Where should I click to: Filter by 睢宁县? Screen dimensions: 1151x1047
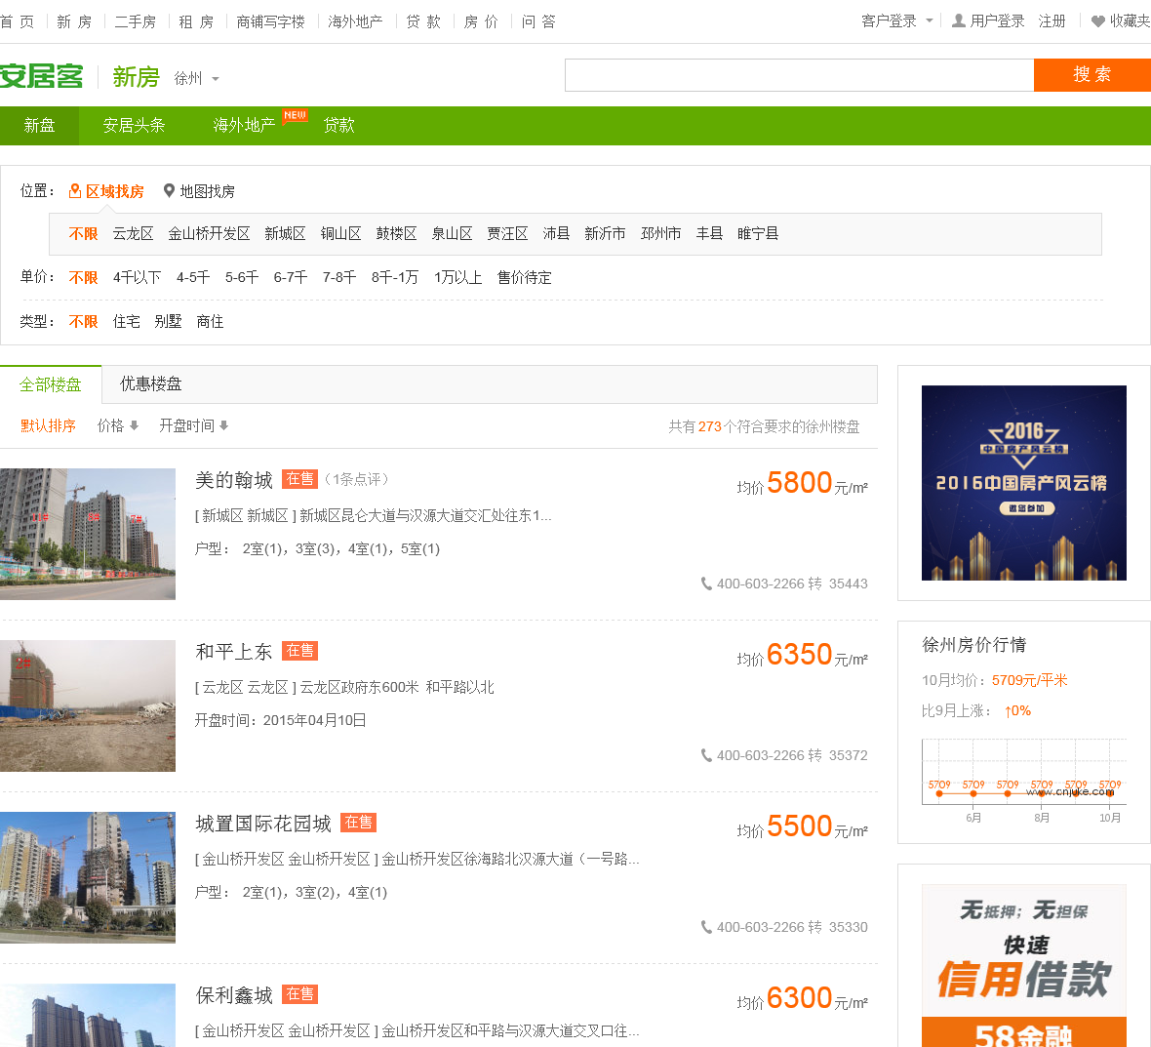tap(758, 233)
